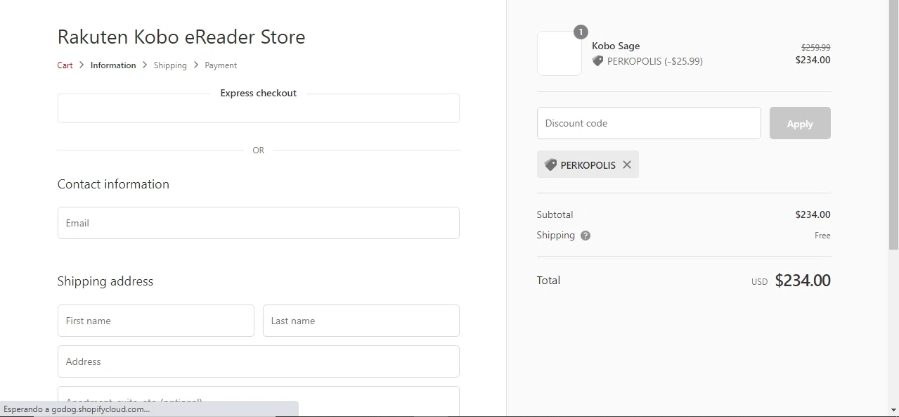Click the shipping help question mark icon
Image resolution: width=899 pixels, height=417 pixels.
click(x=586, y=236)
